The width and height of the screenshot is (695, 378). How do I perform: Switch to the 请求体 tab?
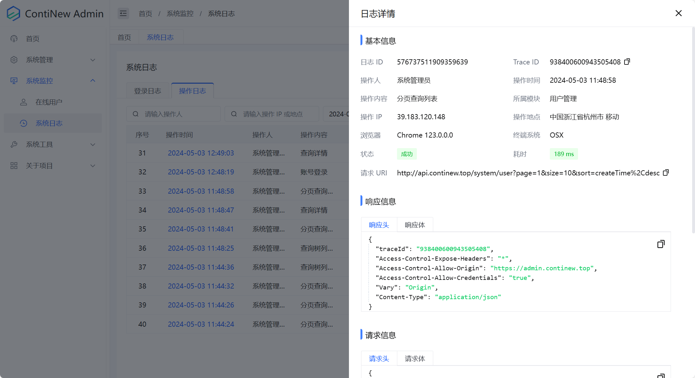pyautogui.click(x=415, y=358)
